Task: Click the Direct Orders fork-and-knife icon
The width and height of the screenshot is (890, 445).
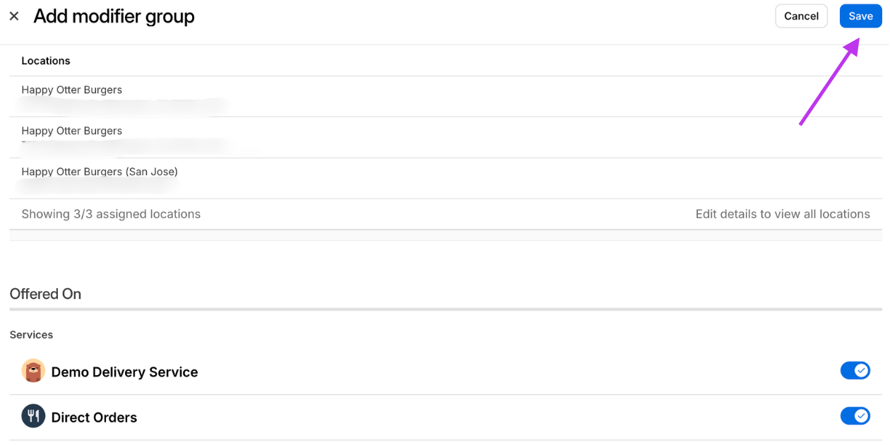Action: [x=33, y=417]
